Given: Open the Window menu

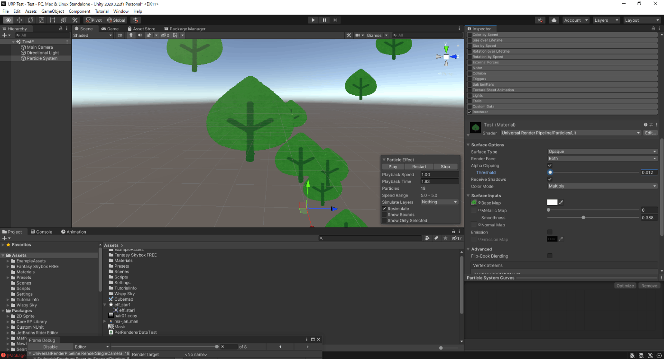Looking at the screenshot, I should [121, 11].
